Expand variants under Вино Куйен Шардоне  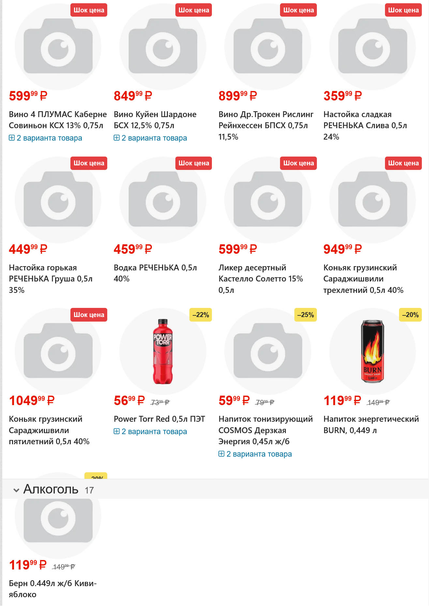pos(150,138)
